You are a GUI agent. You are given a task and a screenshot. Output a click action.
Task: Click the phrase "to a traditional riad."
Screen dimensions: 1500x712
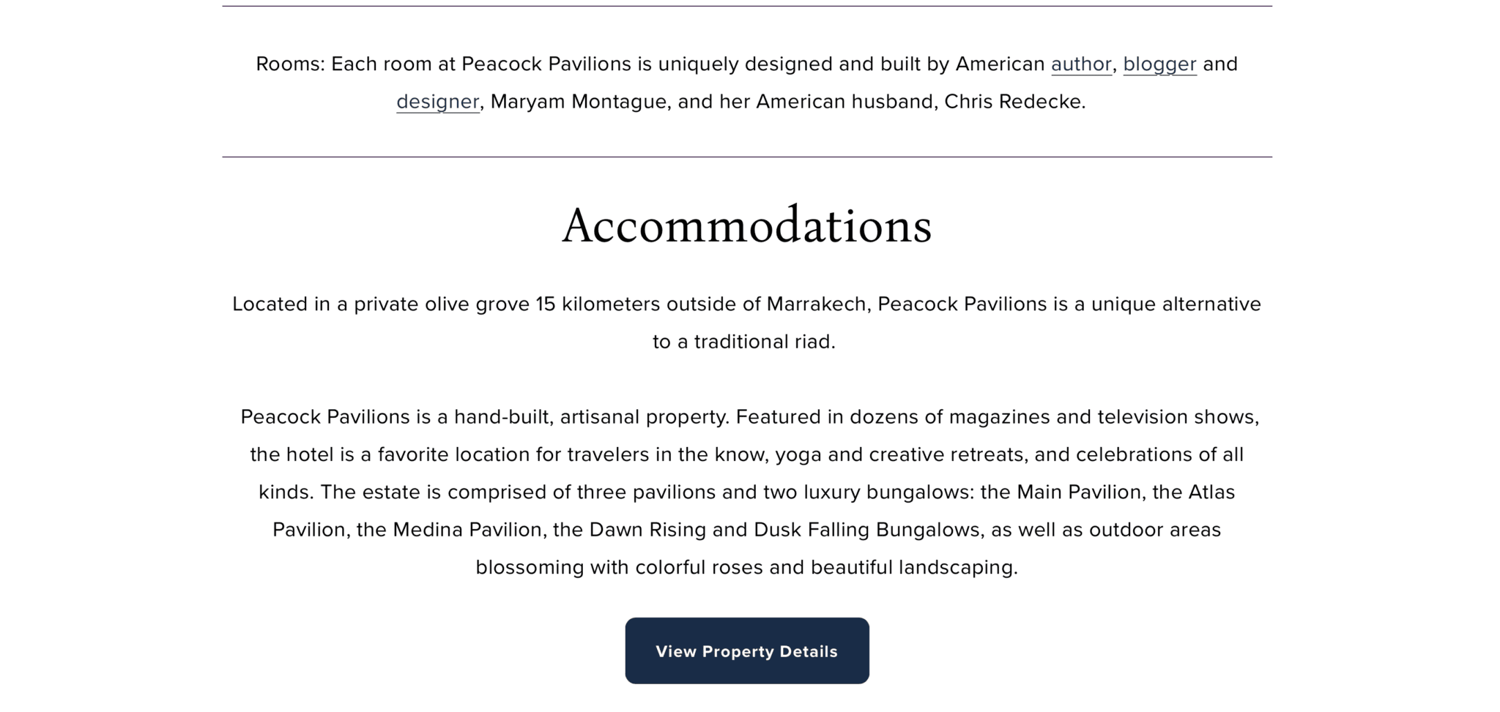743,342
